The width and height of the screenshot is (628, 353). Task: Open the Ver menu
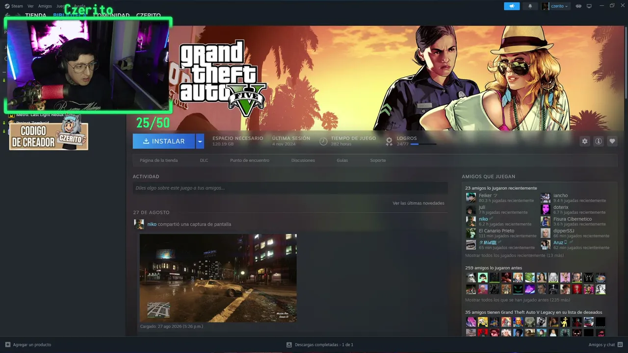(x=31, y=6)
